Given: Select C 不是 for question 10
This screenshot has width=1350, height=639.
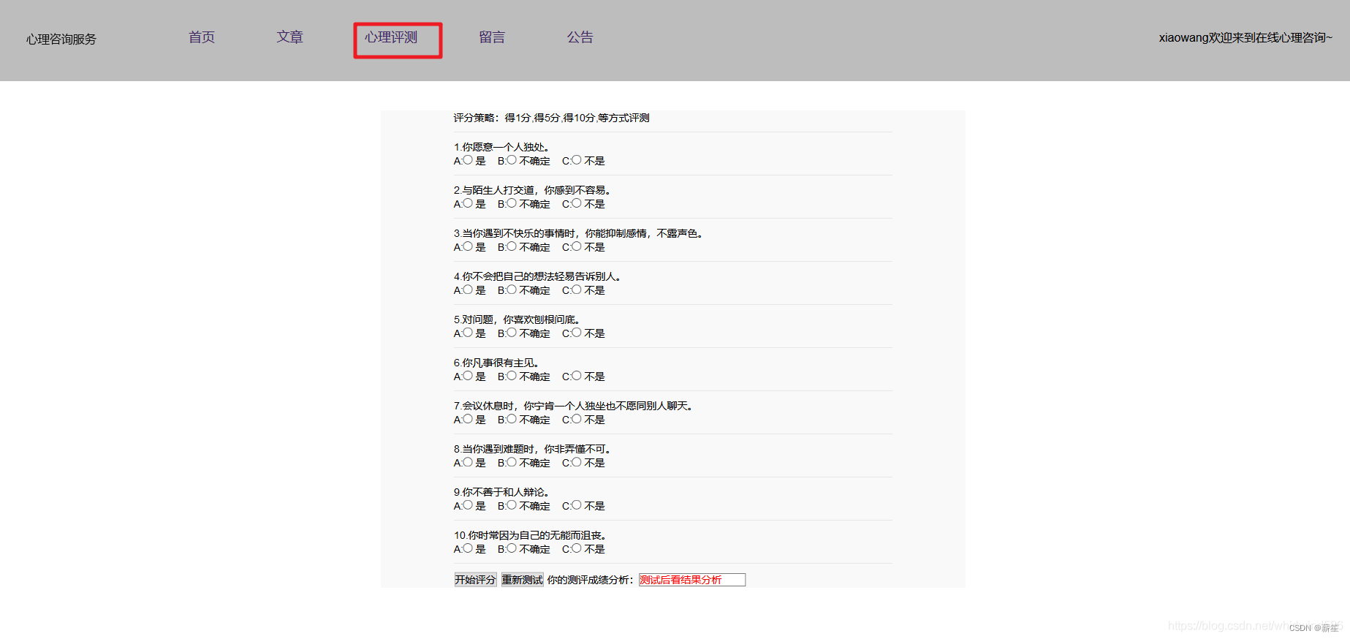Looking at the screenshot, I should coord(577,548).
